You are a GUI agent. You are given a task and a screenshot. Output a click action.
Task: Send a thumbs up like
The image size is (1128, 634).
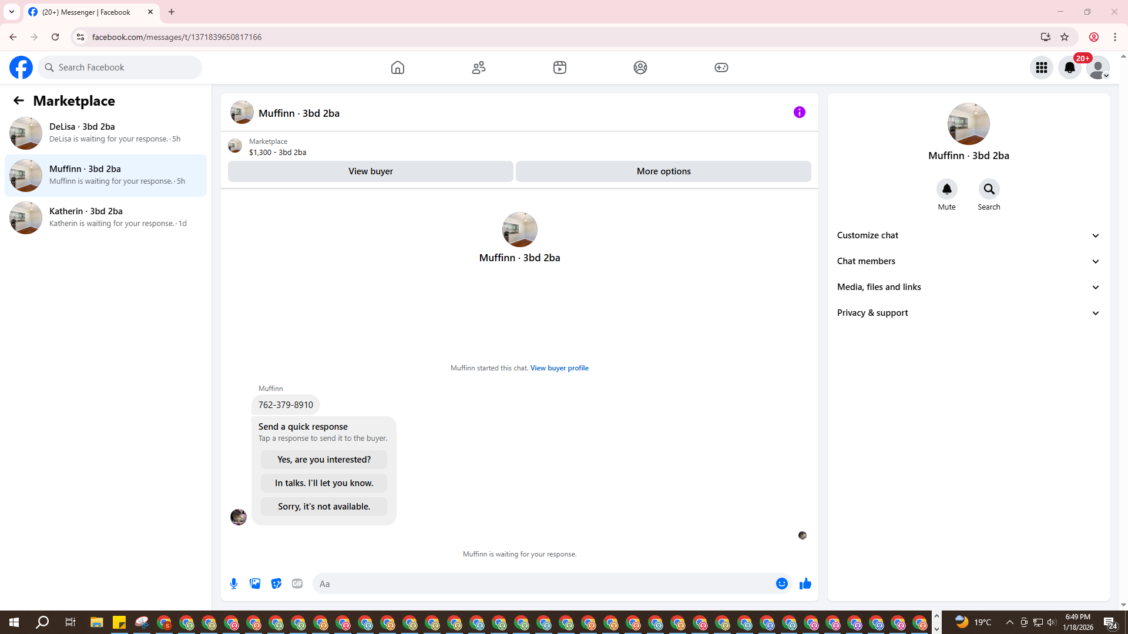click(x=805, y=584)
